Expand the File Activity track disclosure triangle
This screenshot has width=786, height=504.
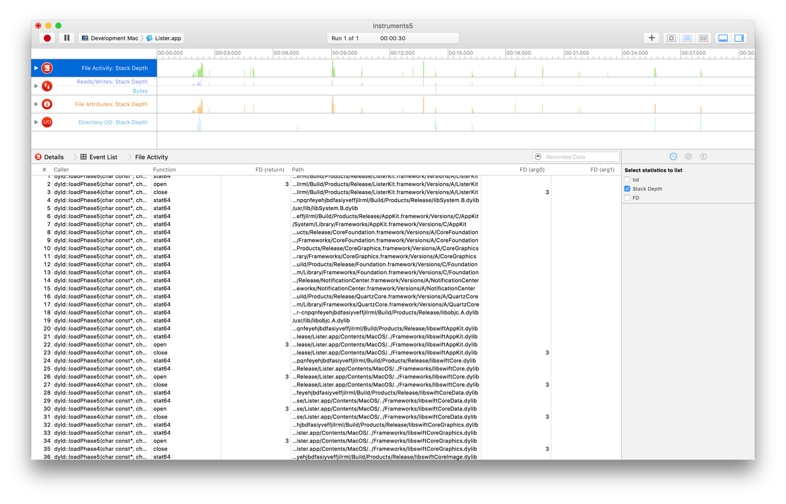pyautogui.click(x=35, y=68)
